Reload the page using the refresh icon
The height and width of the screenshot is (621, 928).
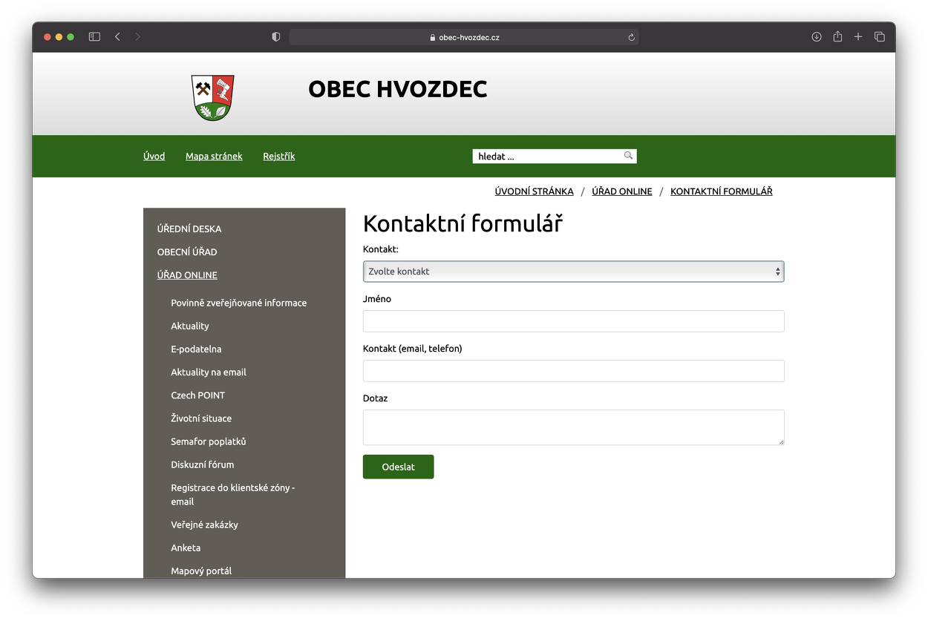coord(632,37)
